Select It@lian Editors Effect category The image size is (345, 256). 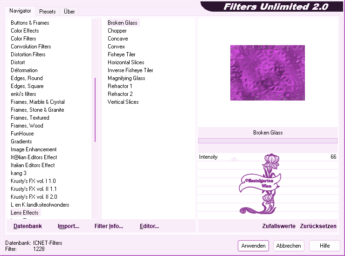click(34, 157)
